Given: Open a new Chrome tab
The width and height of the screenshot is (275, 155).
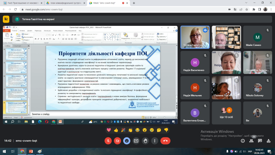Looking at the screenshot, I should [x=134, y=3].
